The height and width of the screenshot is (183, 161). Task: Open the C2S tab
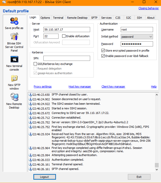click(x=118, y=18)
